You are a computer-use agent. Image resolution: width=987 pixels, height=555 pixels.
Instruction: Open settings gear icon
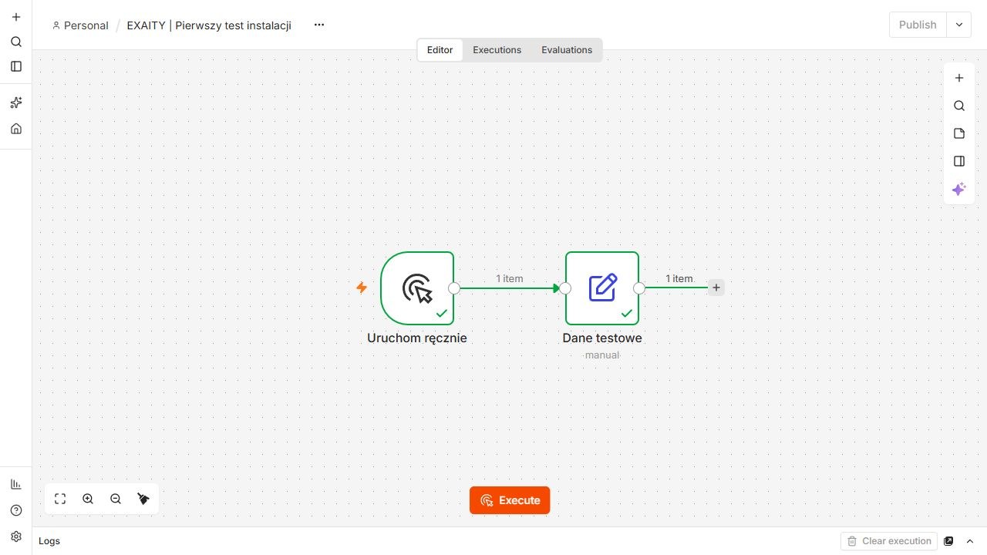click(16, 536)
